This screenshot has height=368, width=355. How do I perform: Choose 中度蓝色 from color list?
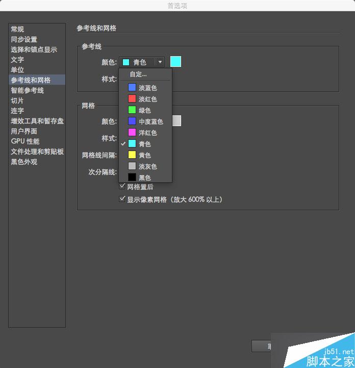coord(145,121)
